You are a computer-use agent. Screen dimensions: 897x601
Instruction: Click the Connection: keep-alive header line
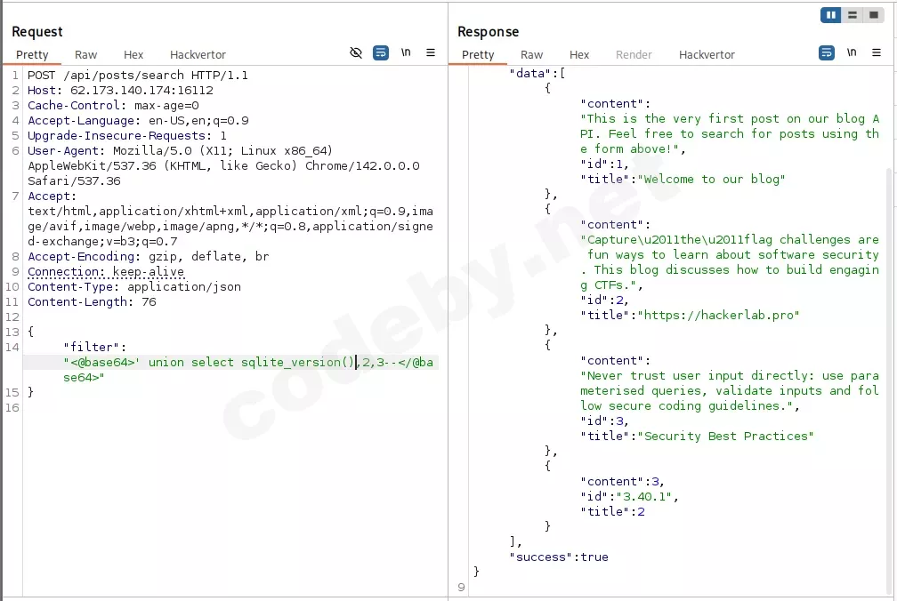coord(106,272)
